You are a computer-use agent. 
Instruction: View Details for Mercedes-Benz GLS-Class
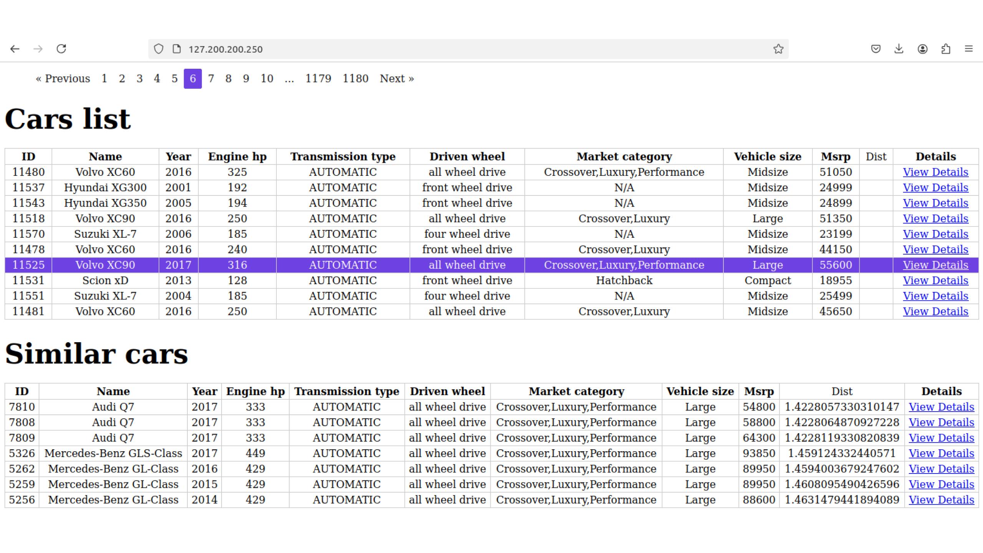(941, 454)
